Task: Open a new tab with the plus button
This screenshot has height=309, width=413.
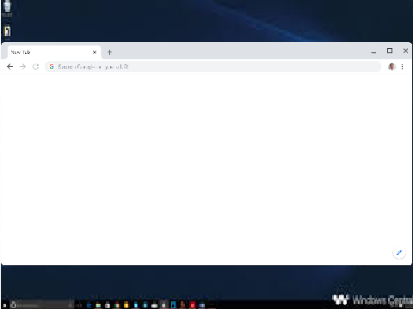Action: click(109, 52)
